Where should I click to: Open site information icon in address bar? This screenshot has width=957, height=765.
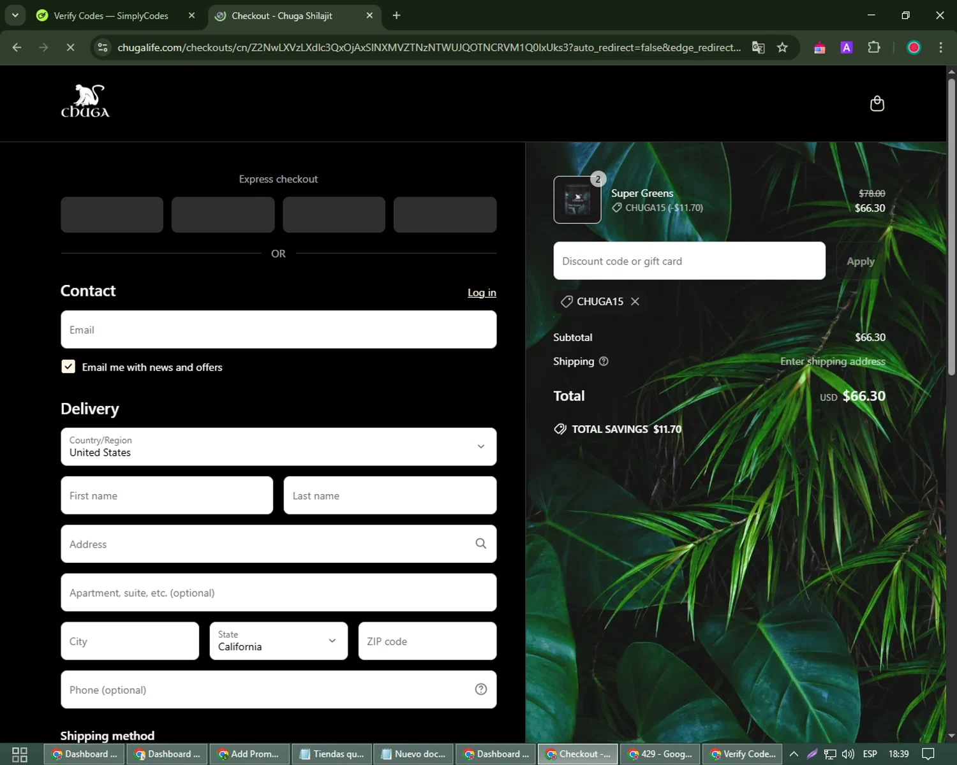[x=103, y=47]
